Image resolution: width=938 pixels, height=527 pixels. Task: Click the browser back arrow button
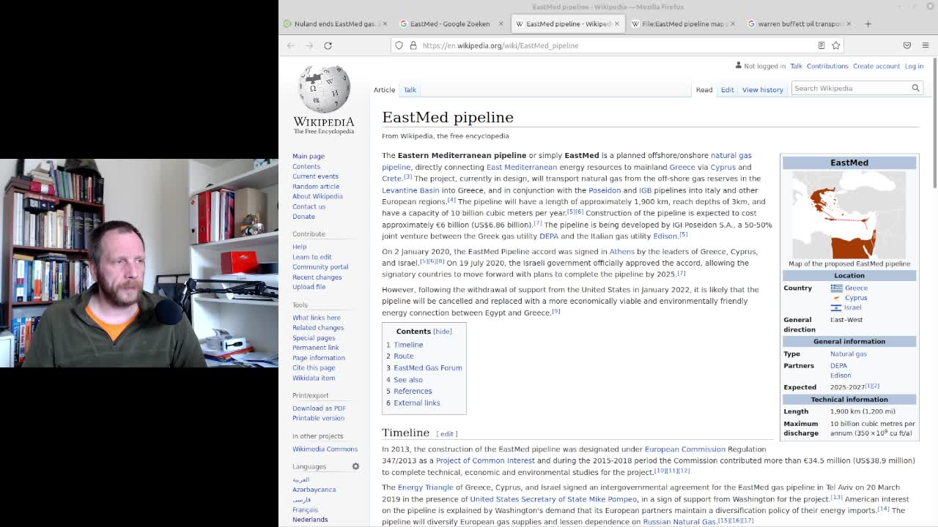(291, 45)
